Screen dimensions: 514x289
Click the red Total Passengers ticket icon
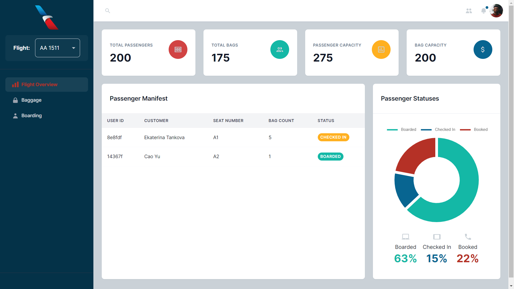(x=178, y=50)
